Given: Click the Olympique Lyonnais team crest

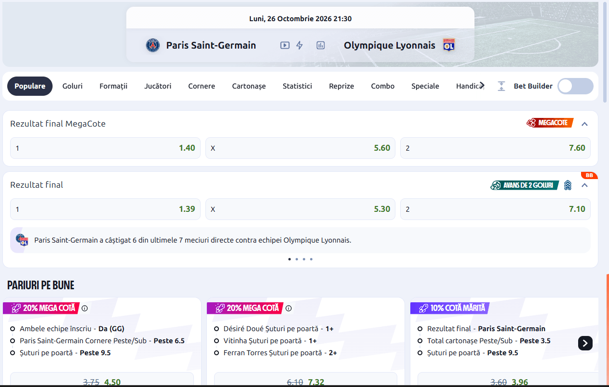Looking at the screenshot, I should tap(449, 45).
